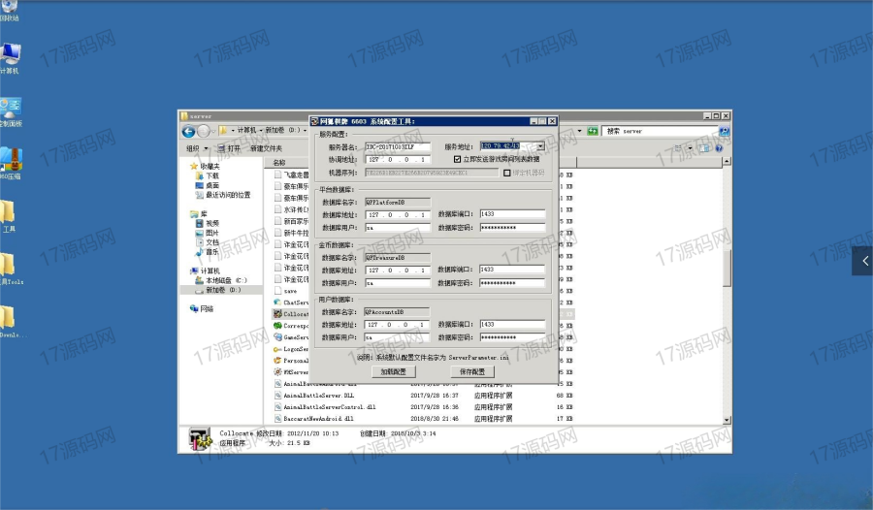Image resolution: width=873 pixels, height=510 pixels.
Task: Open the Recycle Bin desktop icon
Action: pos(9,10)
